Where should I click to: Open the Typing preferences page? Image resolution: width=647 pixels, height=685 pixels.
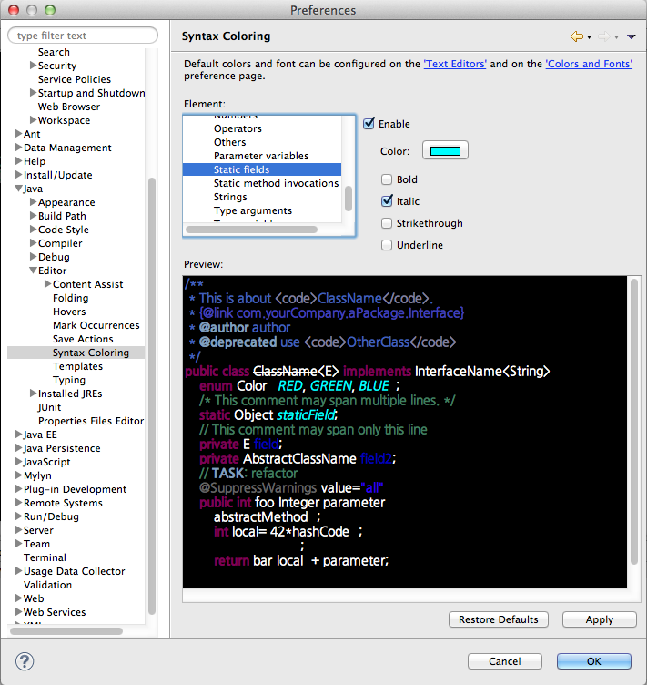coord(69,380)
